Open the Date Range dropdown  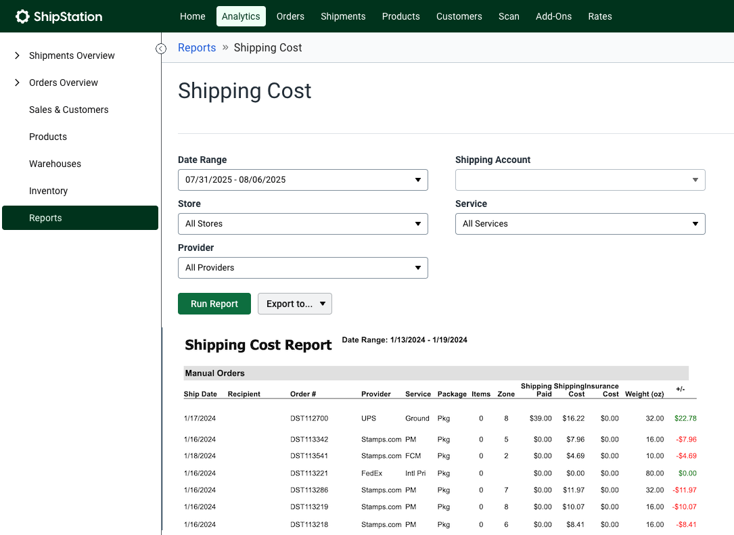[302, 180]
